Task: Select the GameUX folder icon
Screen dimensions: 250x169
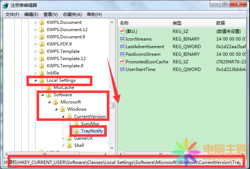Action: pyautogui.click(x=69, y=138)
